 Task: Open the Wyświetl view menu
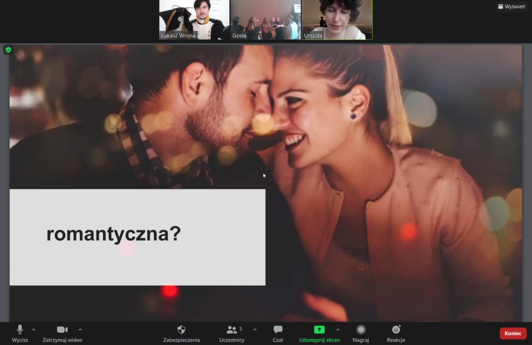pos(511,7)
